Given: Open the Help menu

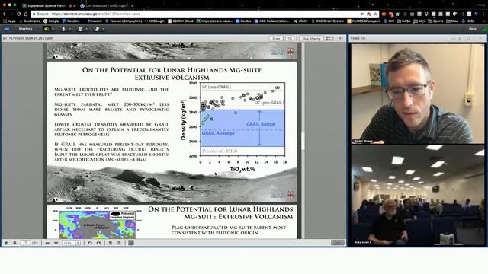Looking at the screenshot, I should 473,29.
